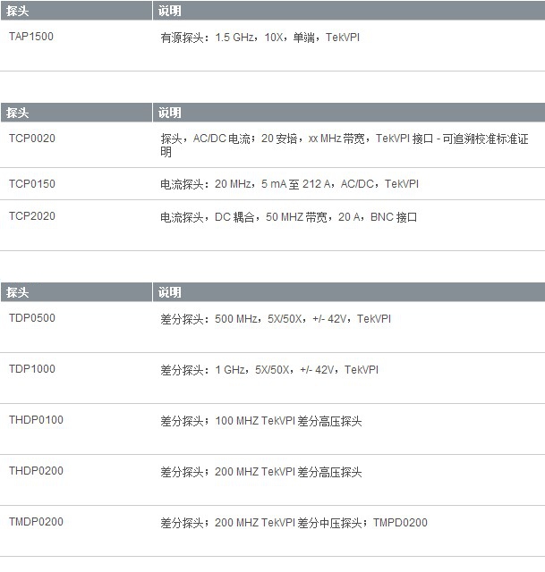Screen dimensions: 545x572
Task: Open the TCP0020 current probe entry
Action: pos(32,139)
